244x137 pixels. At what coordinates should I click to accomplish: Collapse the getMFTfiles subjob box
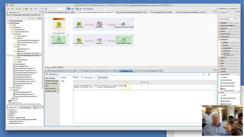point(133,19)
